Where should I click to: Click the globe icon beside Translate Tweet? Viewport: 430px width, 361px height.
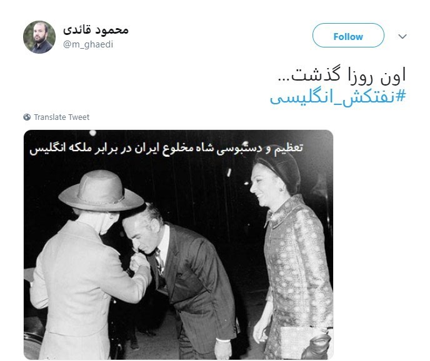27,117
